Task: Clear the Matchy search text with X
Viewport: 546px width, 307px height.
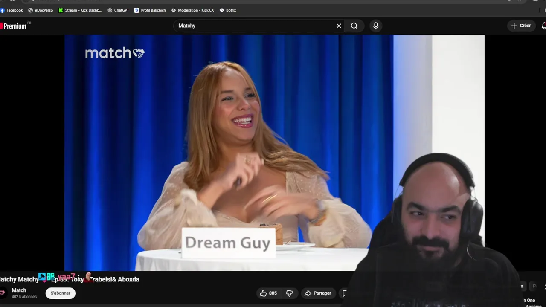Action: click(x=339, y=26)
